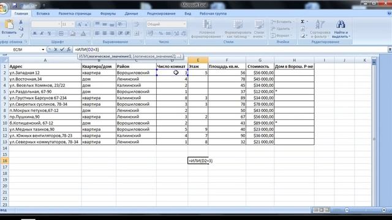
Task: Toggle italic (К) formatting
Action: [x=42, y=33]
